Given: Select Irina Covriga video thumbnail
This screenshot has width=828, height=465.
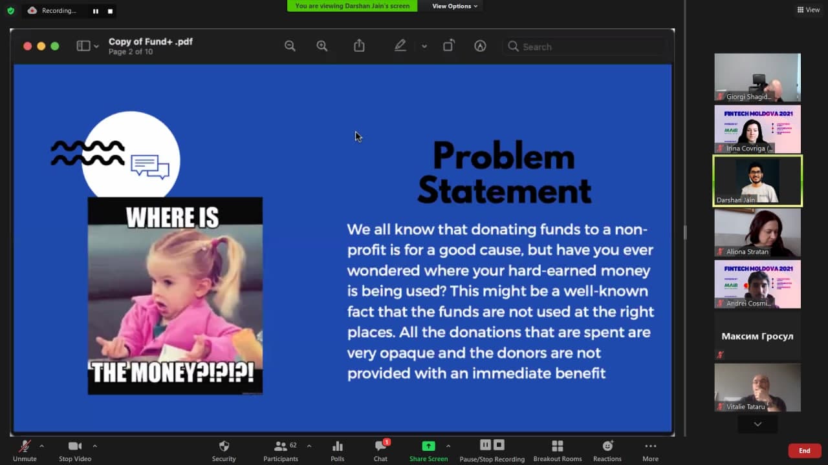Looking at the screenshot, I should tap(757, 129).
